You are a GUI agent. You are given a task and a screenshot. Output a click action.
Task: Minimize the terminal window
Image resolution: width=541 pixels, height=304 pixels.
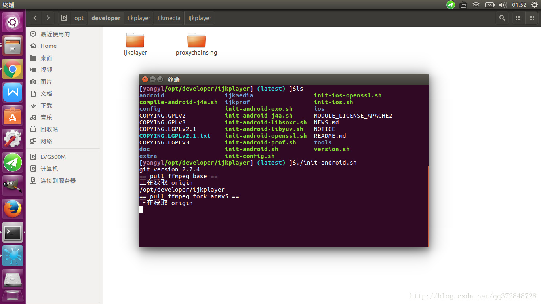[152, 79]
